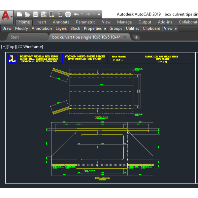Viewport: 198px width, 198px height.
Task: Undo the last action arrow
Action: click(x=76, y=14)
